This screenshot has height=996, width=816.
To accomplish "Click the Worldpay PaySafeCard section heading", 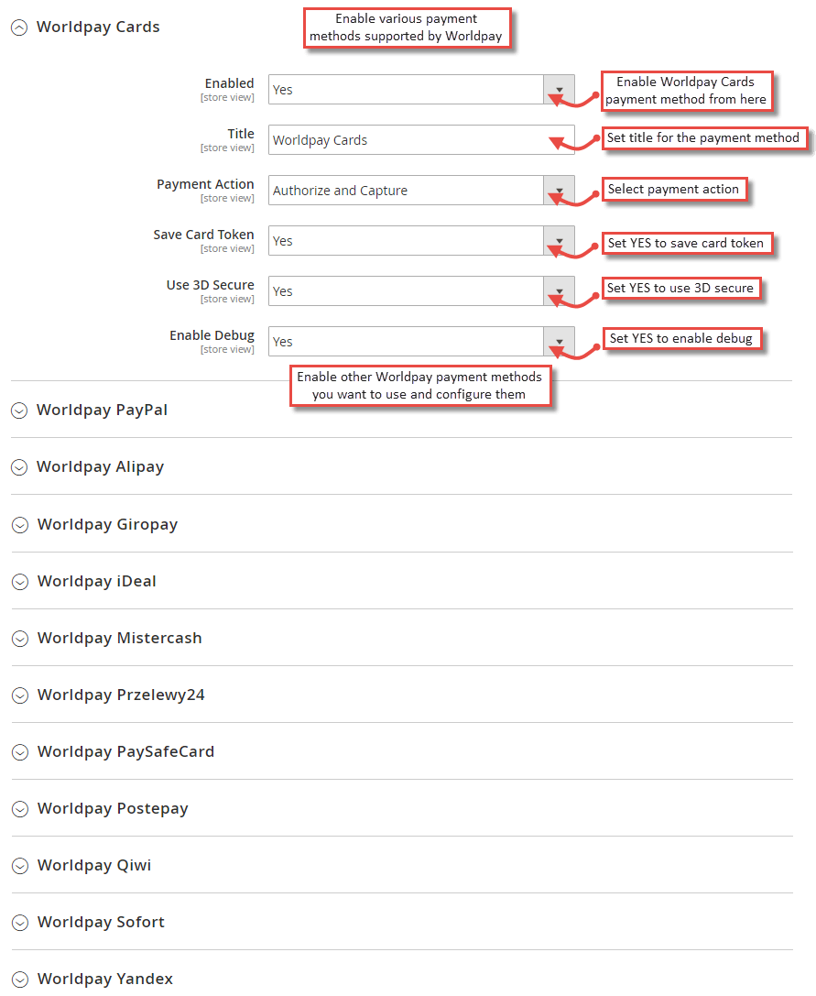I will [x=126, y=751].
